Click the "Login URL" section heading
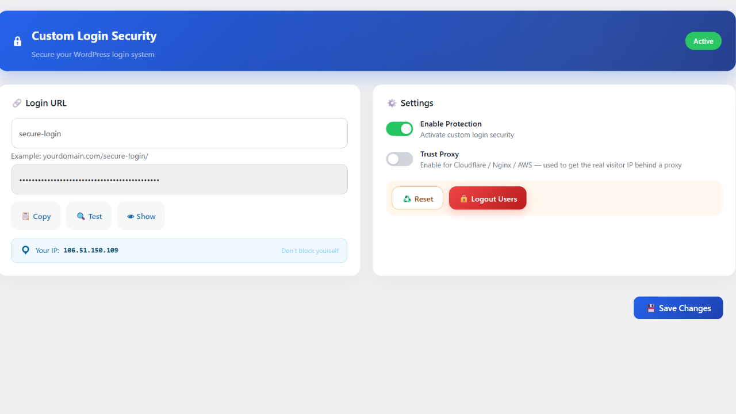736x414 pixels. [46, 103]
